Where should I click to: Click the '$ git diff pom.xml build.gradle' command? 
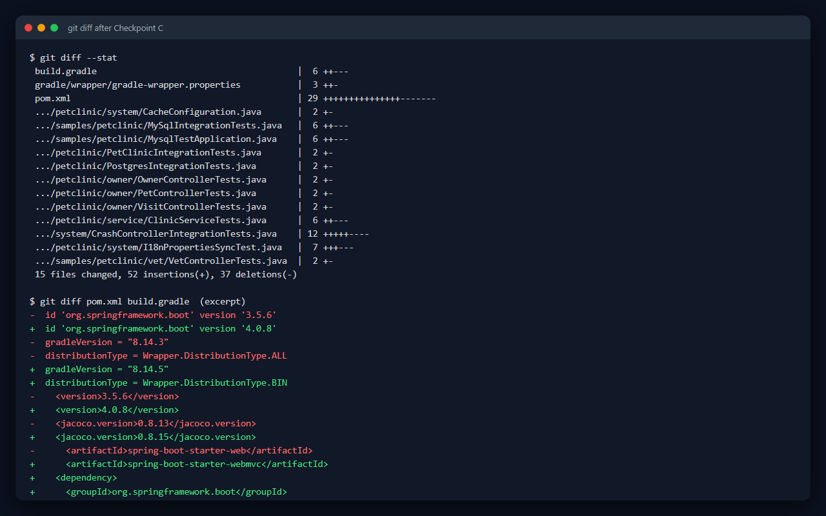point(137,301)
